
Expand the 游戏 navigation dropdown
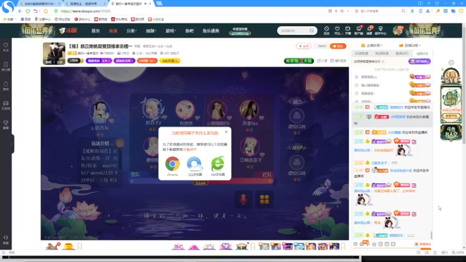(x=171, y=31)
